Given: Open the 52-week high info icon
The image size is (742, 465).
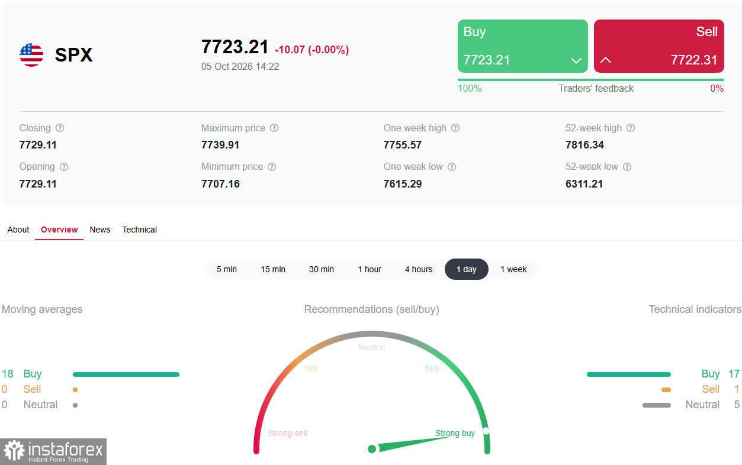Looking at the screenshot, I should (631, 128).
